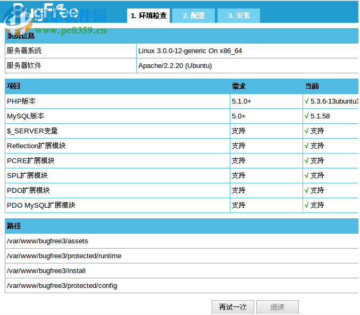Select the 服务器系统 label cell
The width and height of the screenshot is (360, 315).
coord(71,50)
